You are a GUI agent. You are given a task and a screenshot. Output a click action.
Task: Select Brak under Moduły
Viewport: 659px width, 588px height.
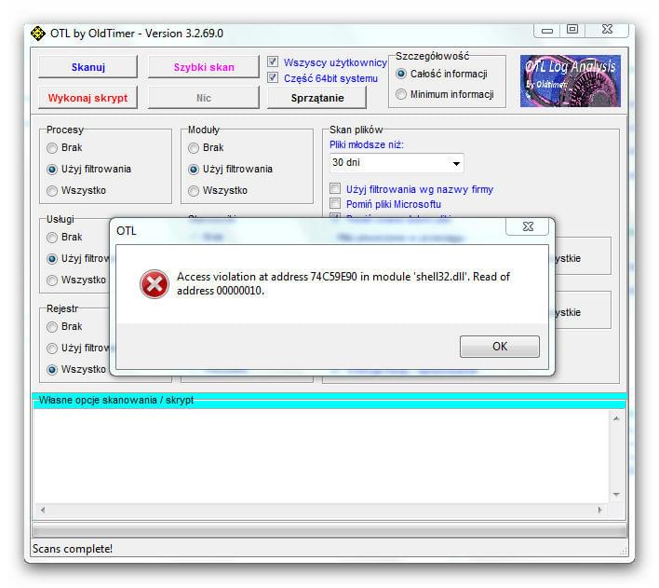(194, 148)
